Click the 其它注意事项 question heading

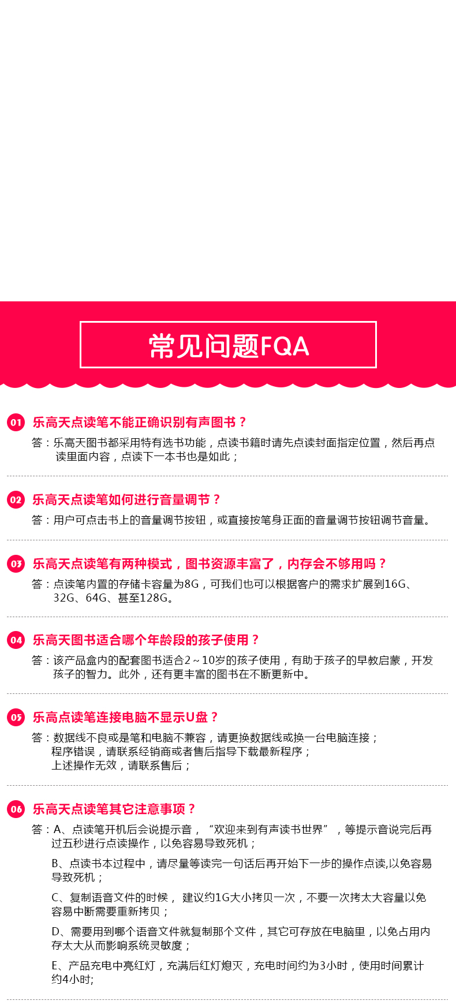114,809
